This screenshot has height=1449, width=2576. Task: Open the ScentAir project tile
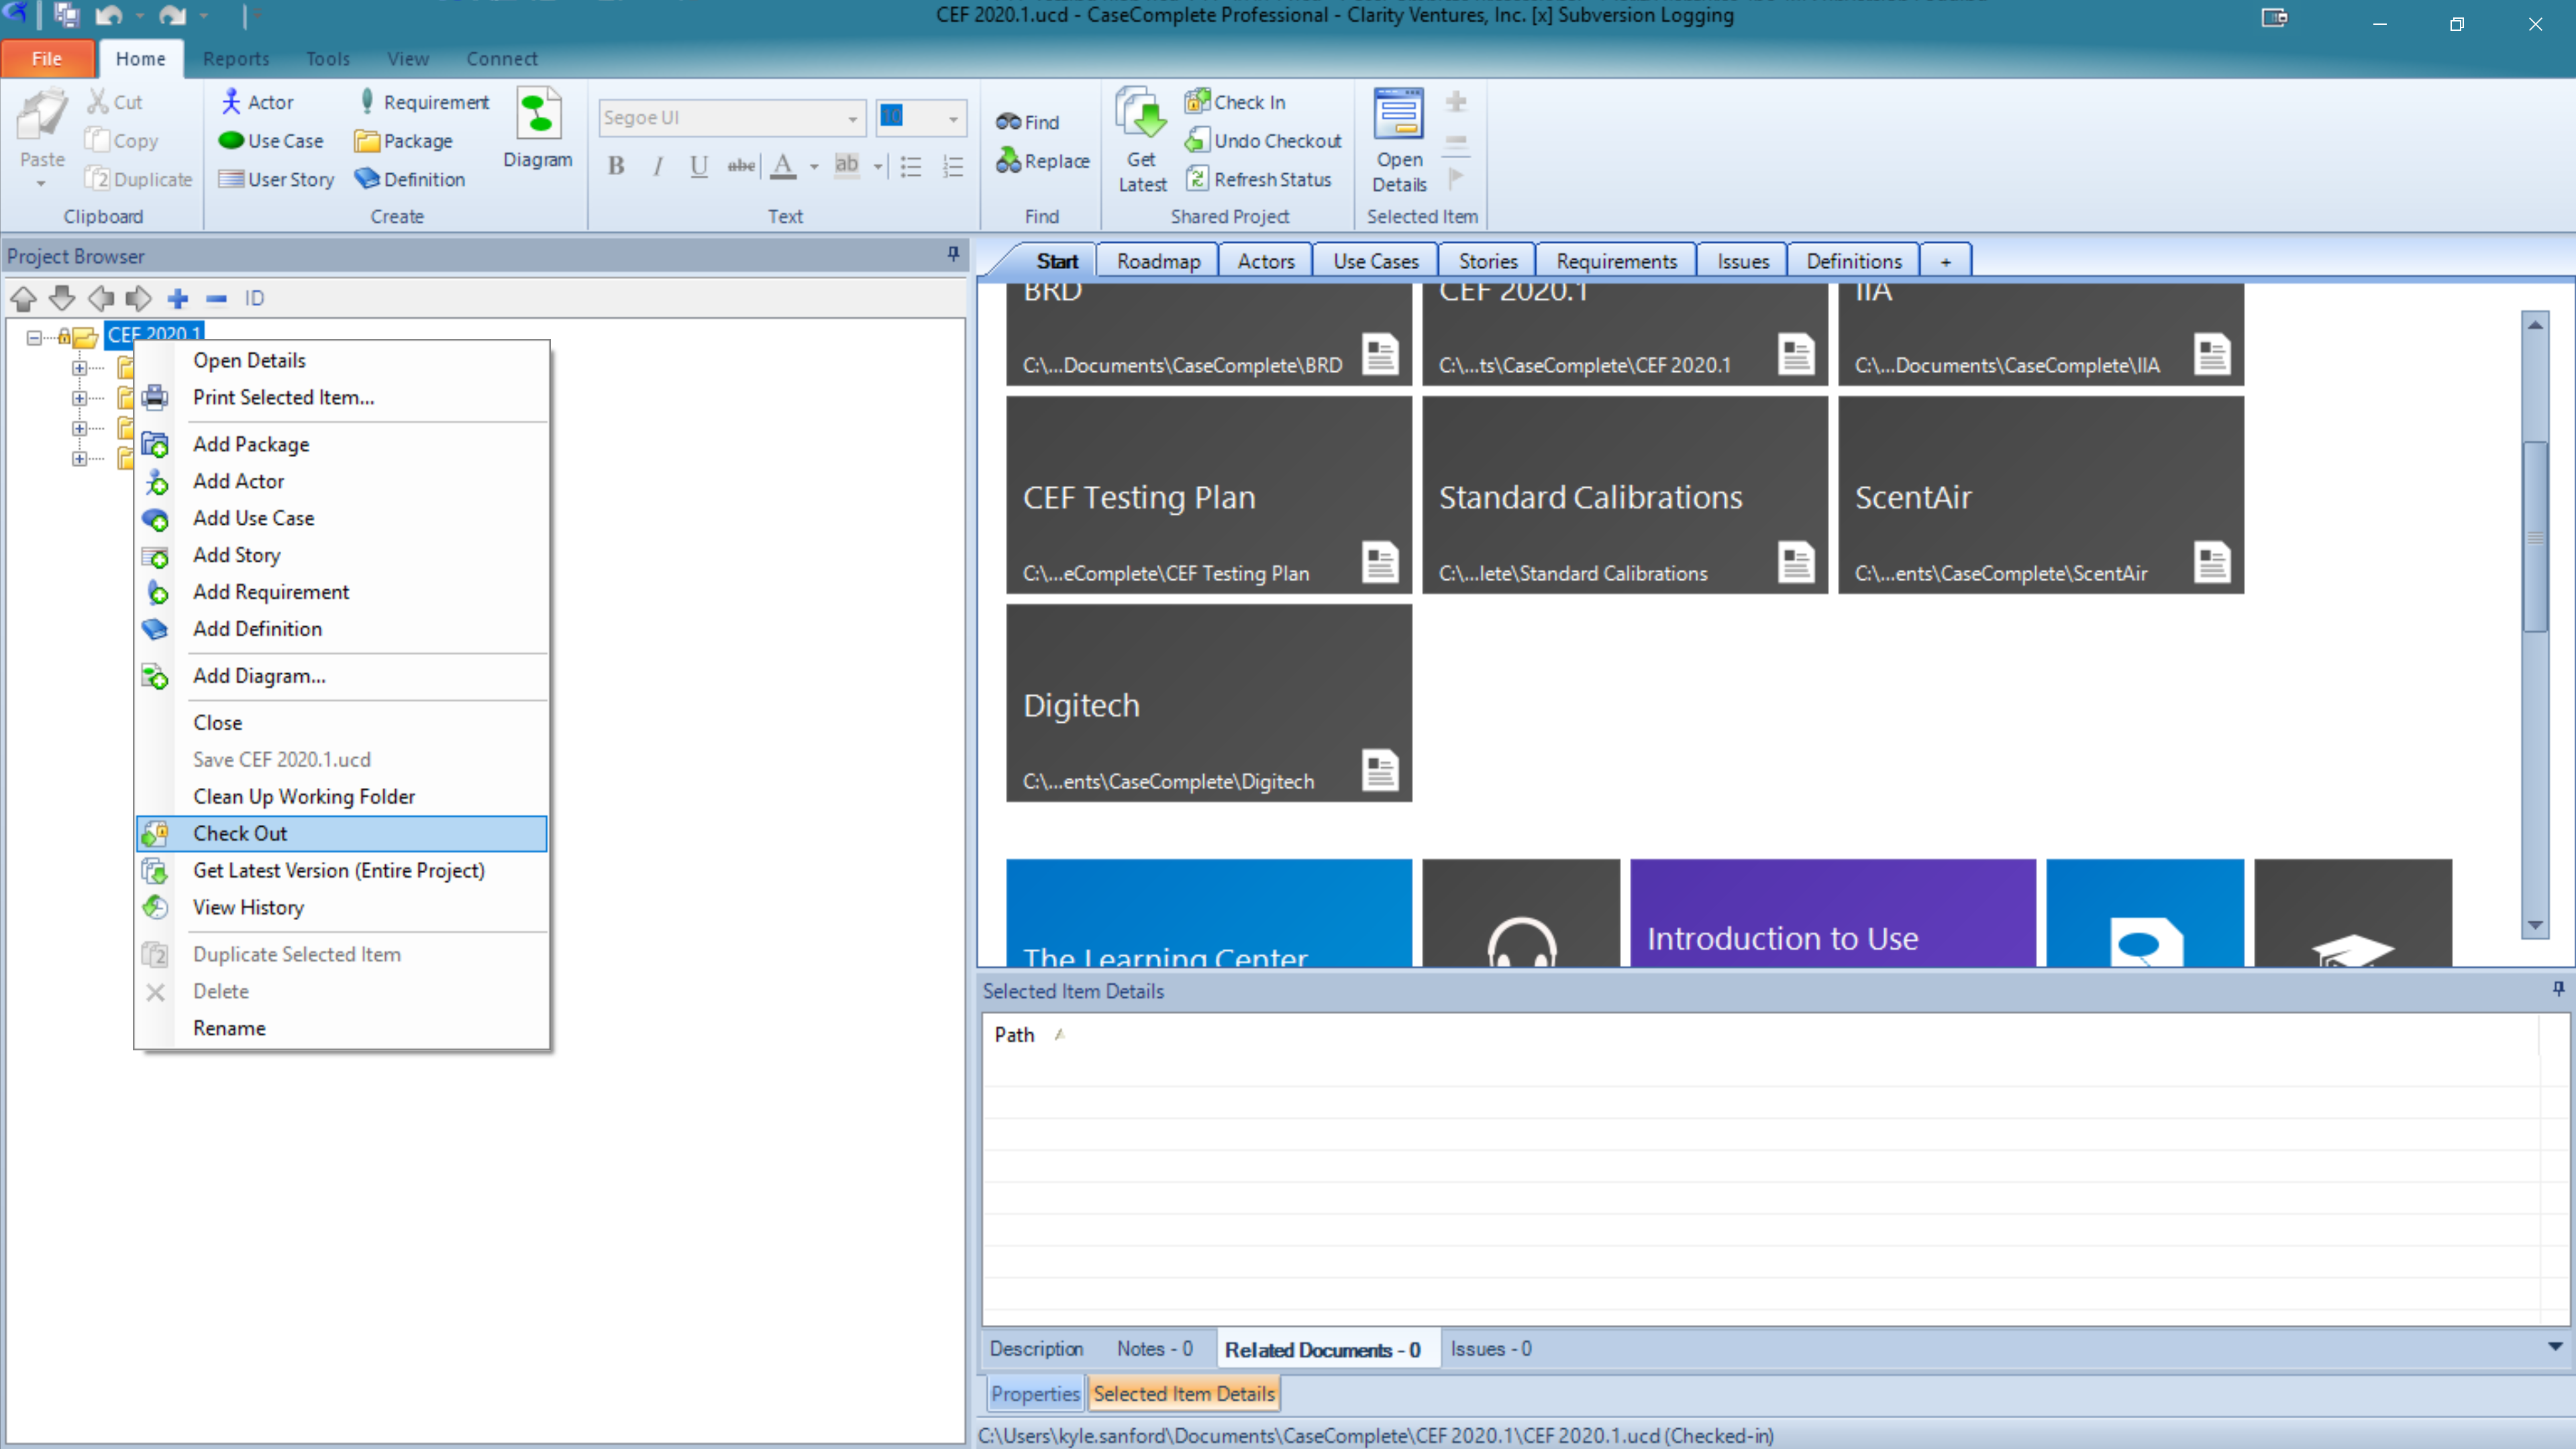click(2041, 495)
